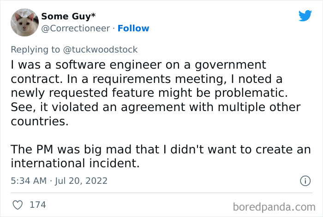
Task: Open the 5:34 AM timestamp
Action: coord(28,181)
